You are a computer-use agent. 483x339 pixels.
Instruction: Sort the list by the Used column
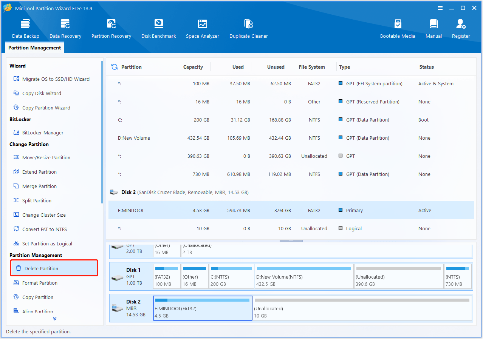pyautogui.click(x=238, y=67)
